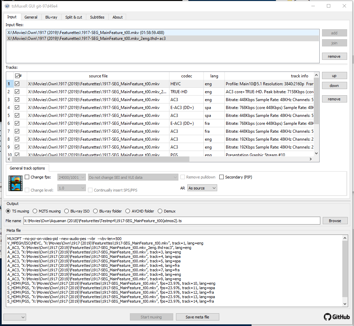Click the film reel track icon
The image size is (354, 326).
[x=15, y=183]
